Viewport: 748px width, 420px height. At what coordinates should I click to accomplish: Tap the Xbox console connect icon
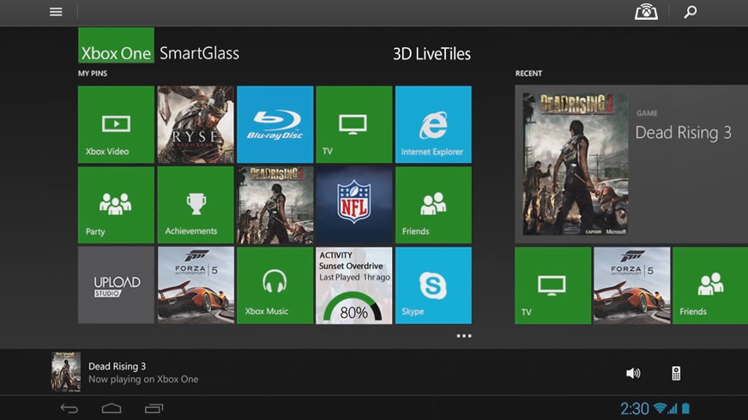(646, 12)
